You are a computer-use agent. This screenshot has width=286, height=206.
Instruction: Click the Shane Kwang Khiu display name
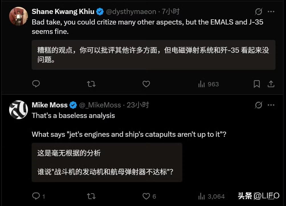click(63, 12)
